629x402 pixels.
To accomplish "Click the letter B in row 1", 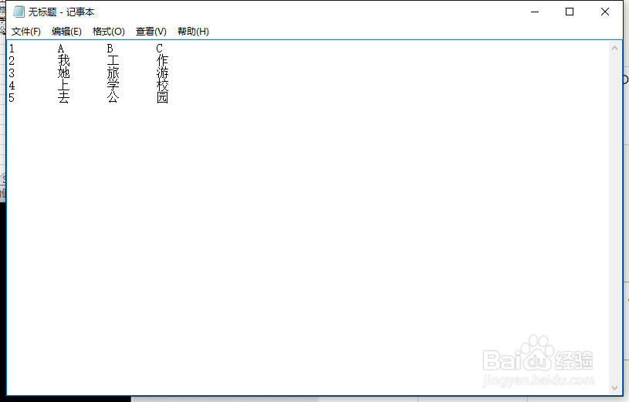I will coord(110,49).
